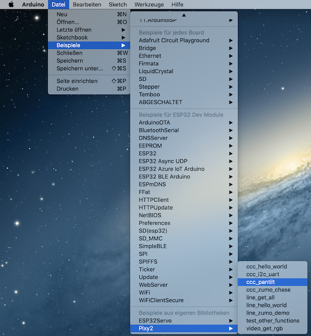Screen dimensions: 311x336
Task: Open the Arduino application menu
Action: (33, 4)
